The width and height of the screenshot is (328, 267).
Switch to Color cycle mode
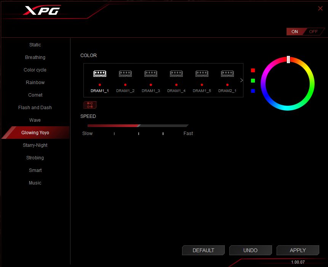click(x=35, y=70)
